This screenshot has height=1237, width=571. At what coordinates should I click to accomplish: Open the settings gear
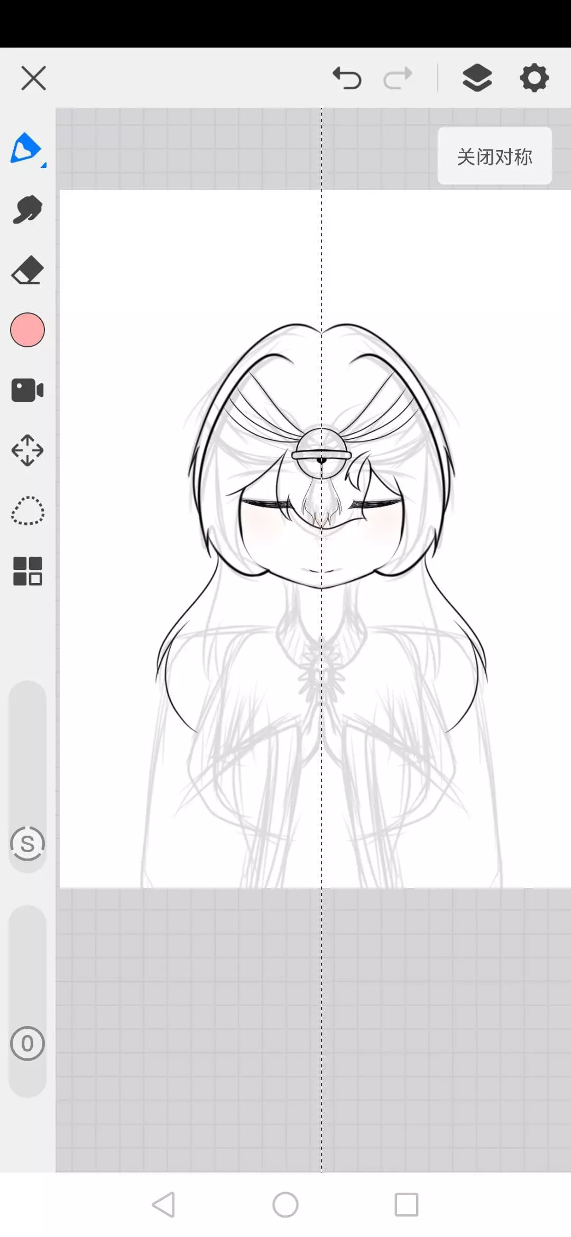(534, 78)
